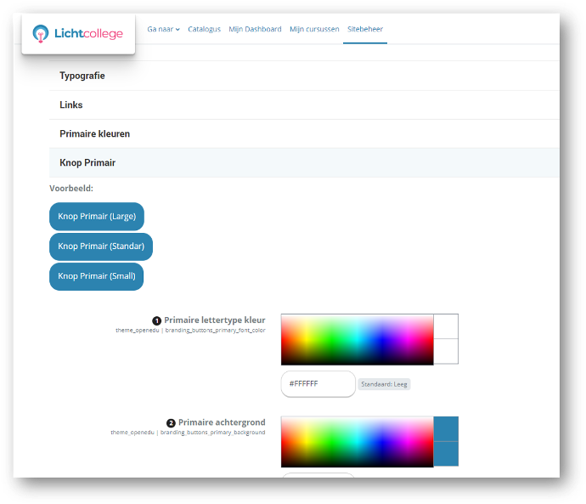Pick a color in font color spectrum

(x=357, y=339)
